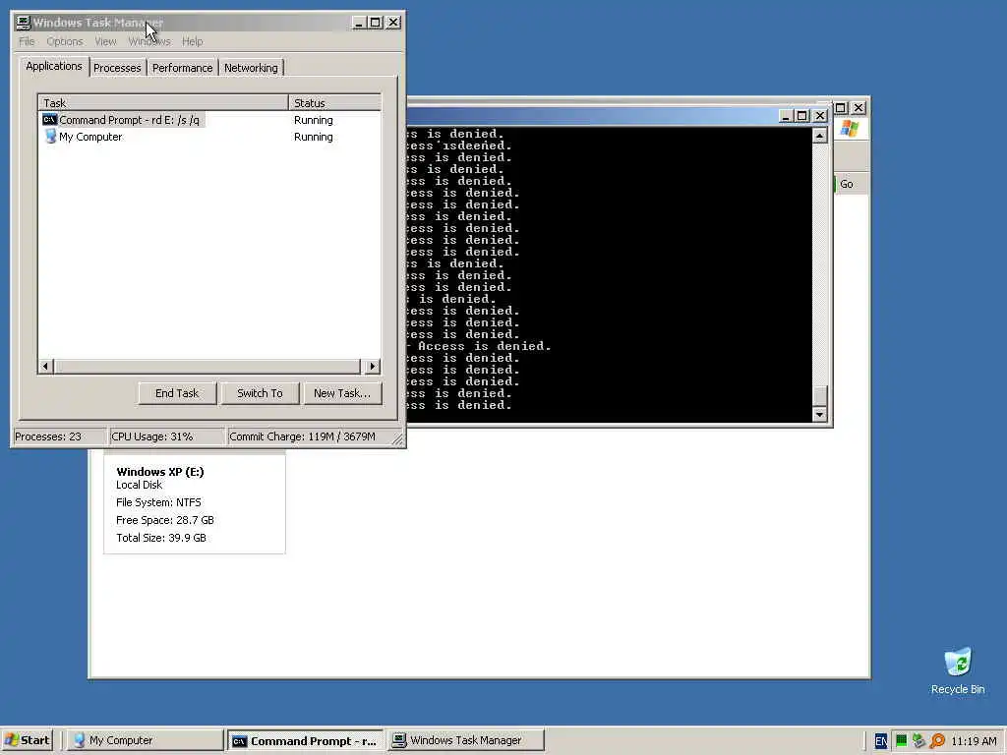The width and height of the screenshot is (1007, 755).
Task: Switch to My Computer from the taskbar
Action: (145, 740)
